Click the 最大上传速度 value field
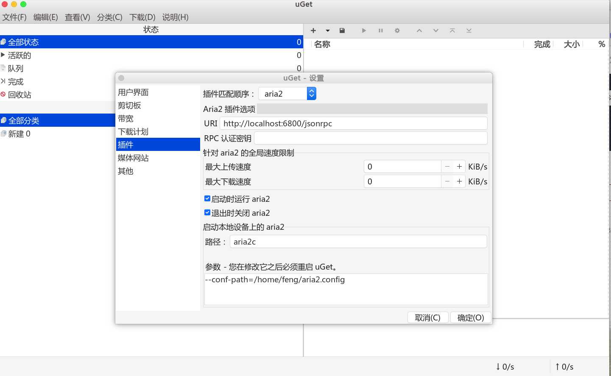611x376 pixels. pos(402,167)
